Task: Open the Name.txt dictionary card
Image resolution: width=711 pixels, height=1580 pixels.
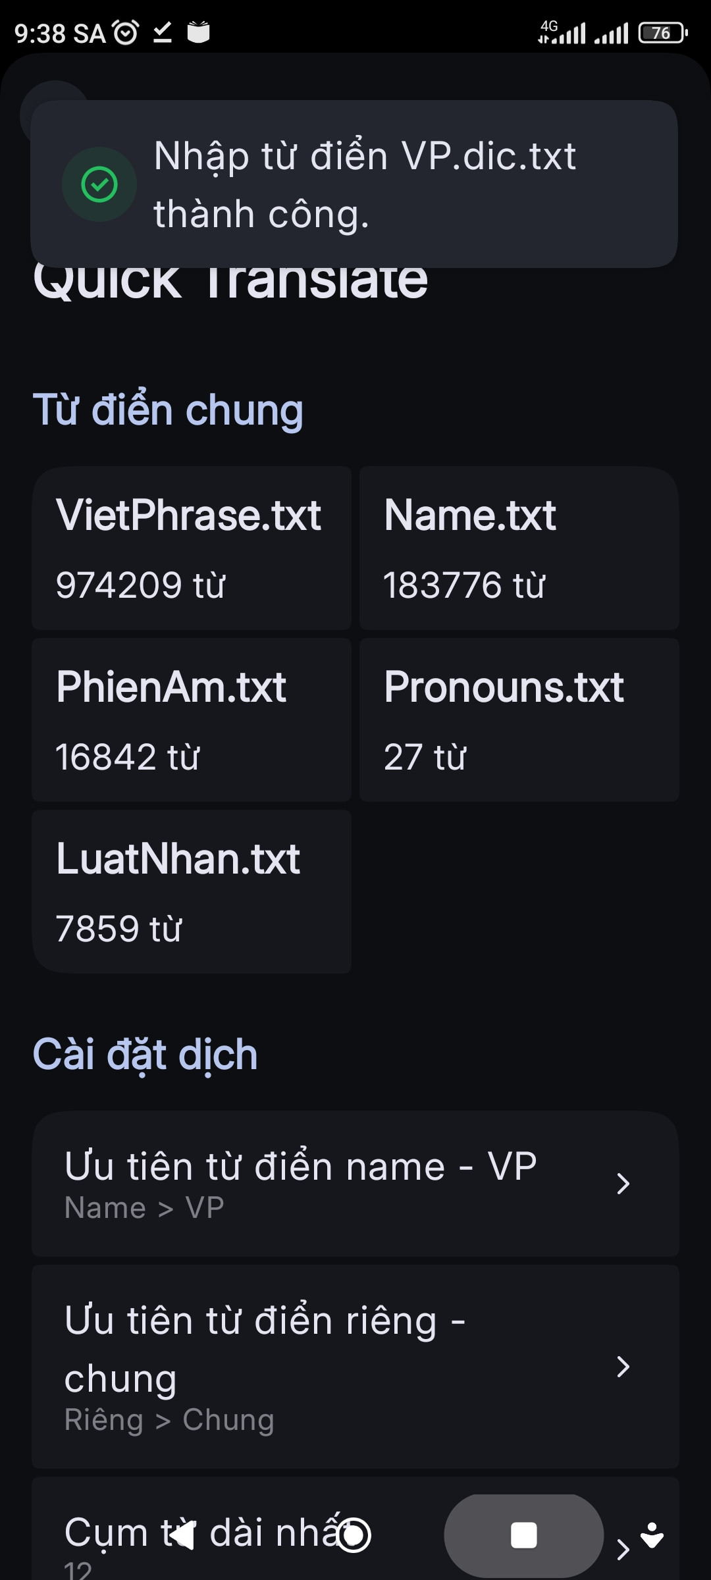Action: pos(519,548)
